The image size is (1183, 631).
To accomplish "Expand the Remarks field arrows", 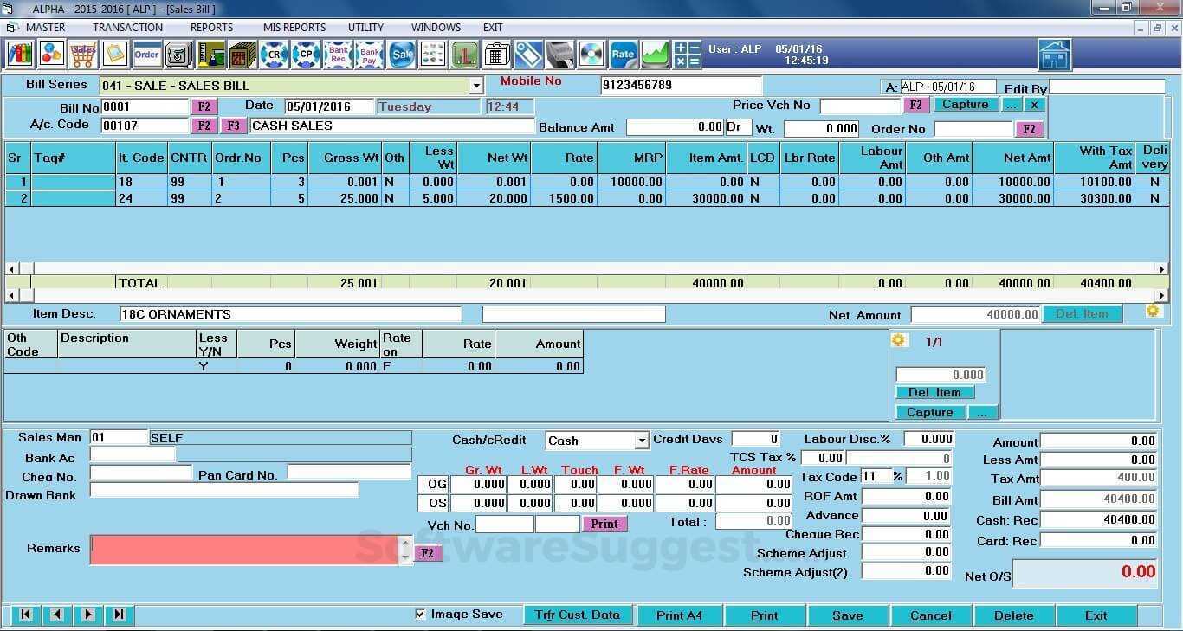I will coord(406,549).
